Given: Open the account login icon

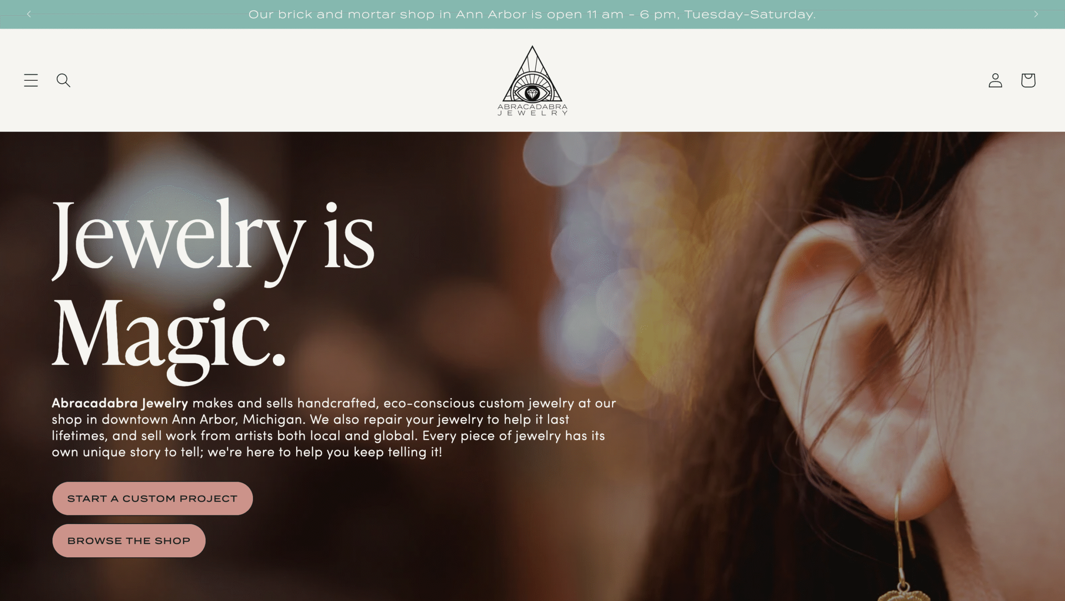Looking at the screenshot, I should point(995,80).
